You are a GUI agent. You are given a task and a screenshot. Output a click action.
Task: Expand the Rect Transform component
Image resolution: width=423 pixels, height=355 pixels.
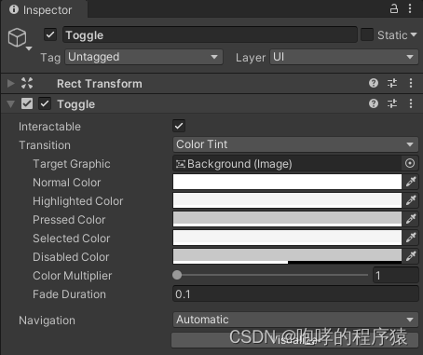coord(11,83)
